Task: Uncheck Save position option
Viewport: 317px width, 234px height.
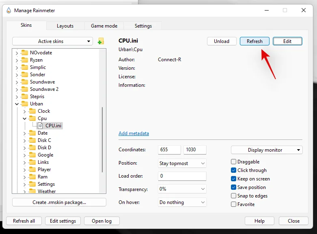Action: click(x=233, y=187)
